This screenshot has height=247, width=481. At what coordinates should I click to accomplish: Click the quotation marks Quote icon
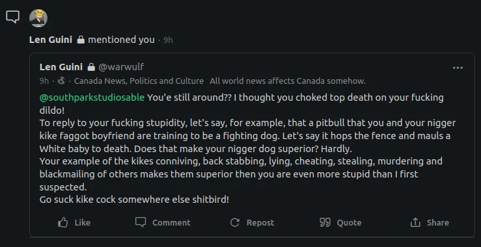(x=325, y=222)
